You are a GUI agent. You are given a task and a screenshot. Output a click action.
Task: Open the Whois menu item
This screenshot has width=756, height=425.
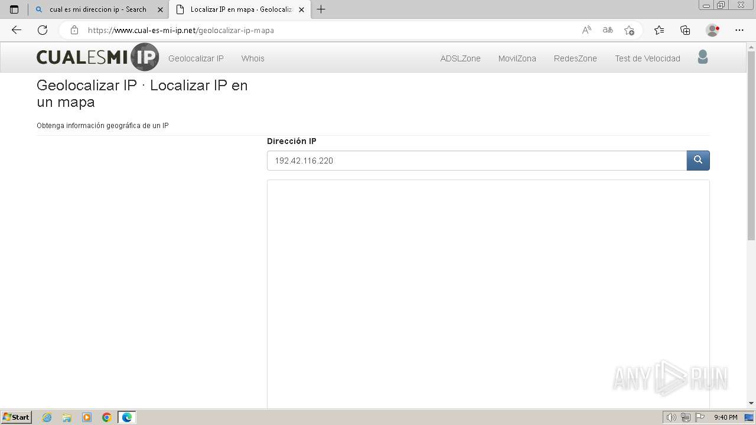tap(253, 58)
